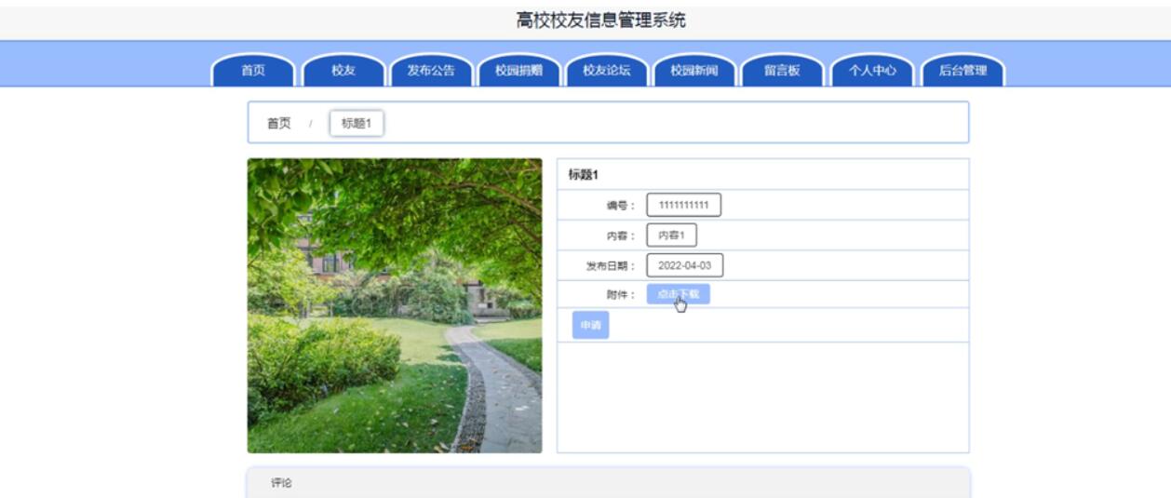This screenshot has width=1171, height=498.
Task: Click the 标题1 heading in details panel
Action: click(x=584, y=174)
